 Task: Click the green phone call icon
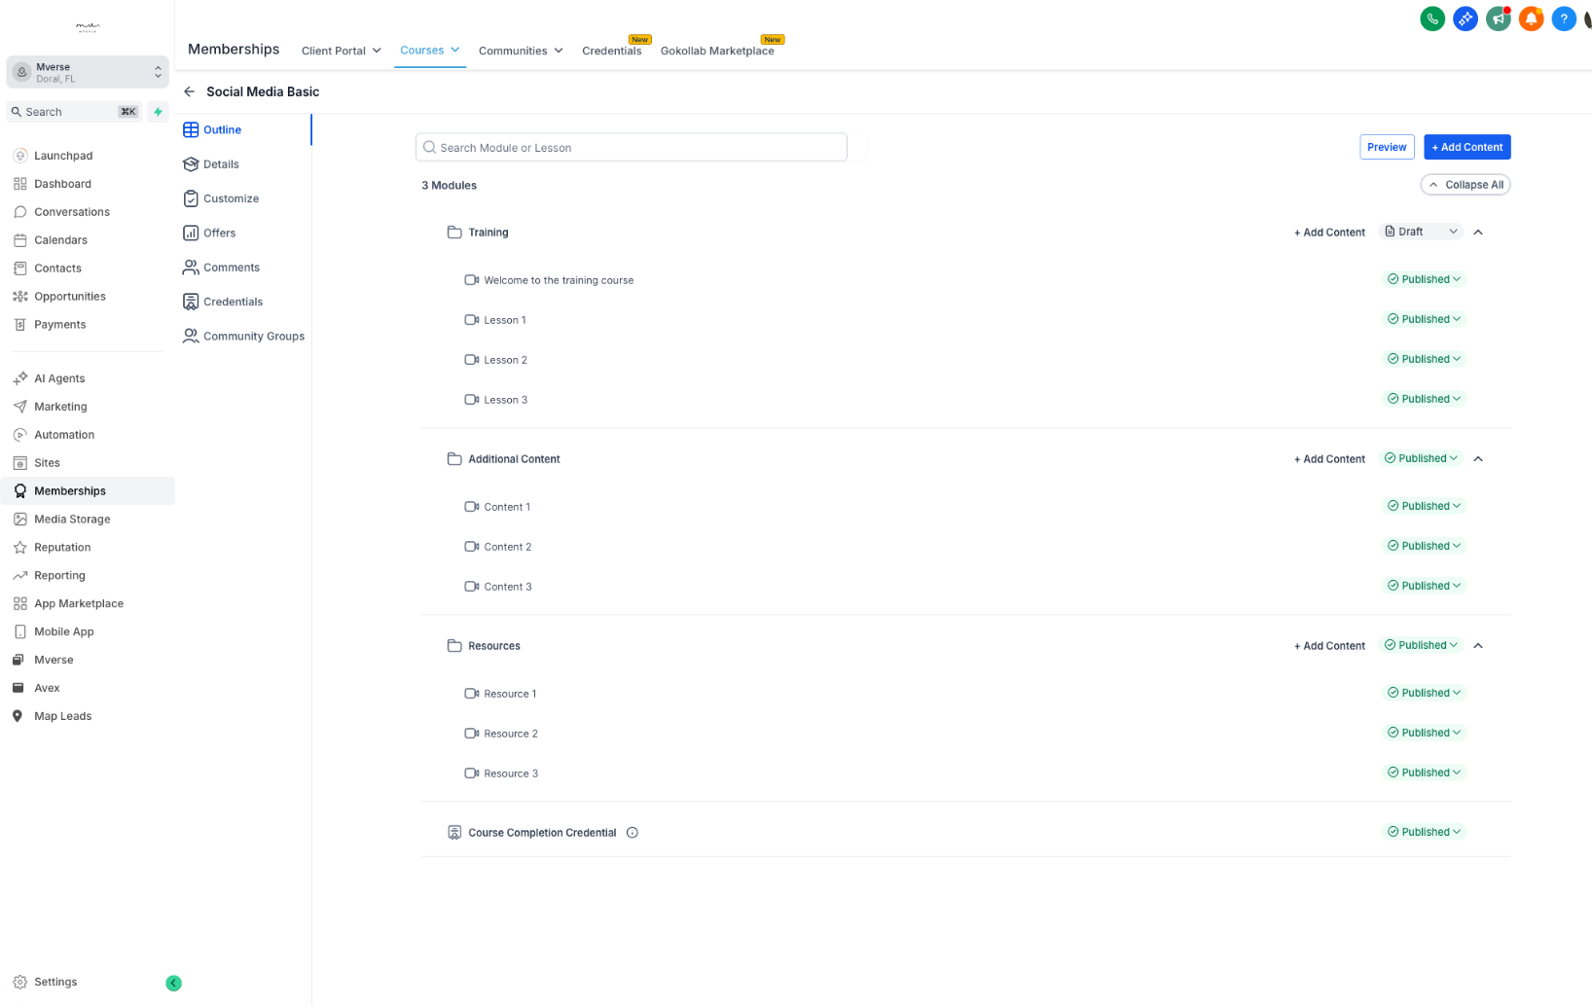1431,18
